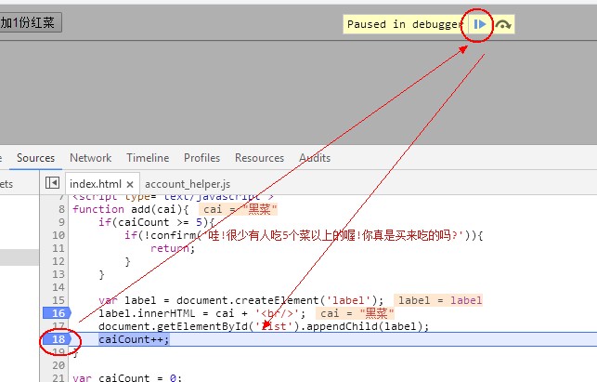Click the highlighted caiCount++ code line

(135, 340)
